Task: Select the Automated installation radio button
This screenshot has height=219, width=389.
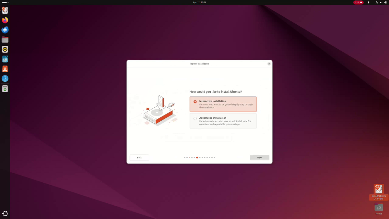Action: 195,118
